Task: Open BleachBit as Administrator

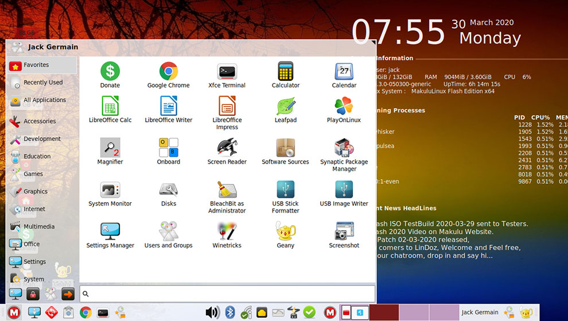Action: [227, 196]
